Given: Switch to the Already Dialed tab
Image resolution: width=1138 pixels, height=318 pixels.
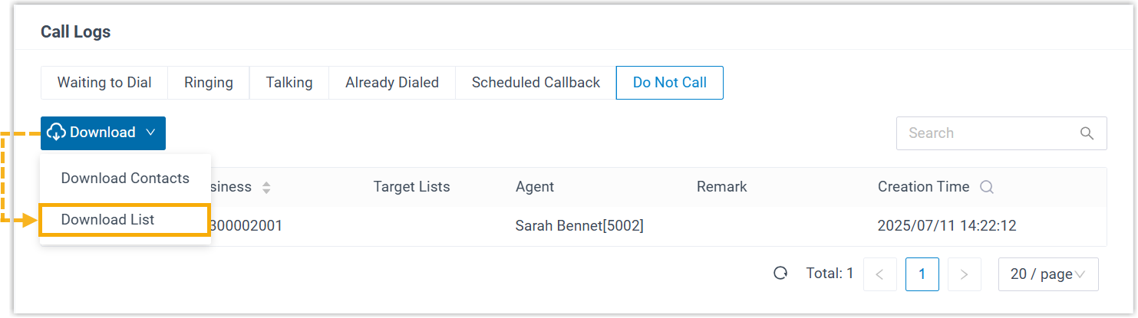Looking at the screenshot, I should (392, 83).
